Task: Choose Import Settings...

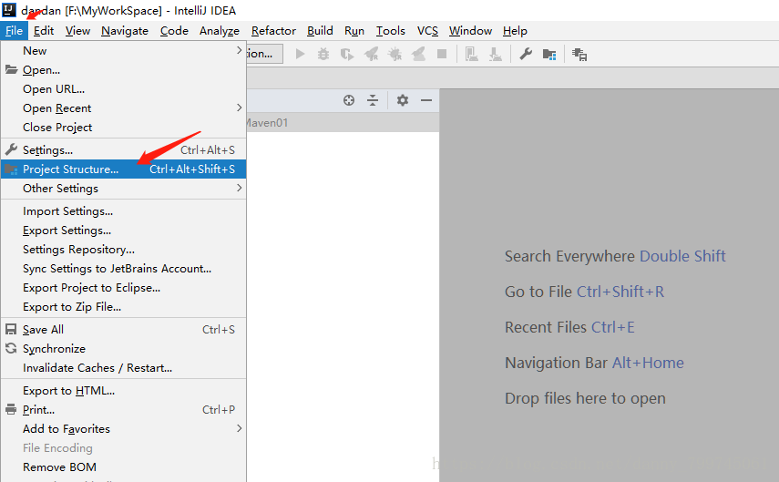Action: (123, 211)
